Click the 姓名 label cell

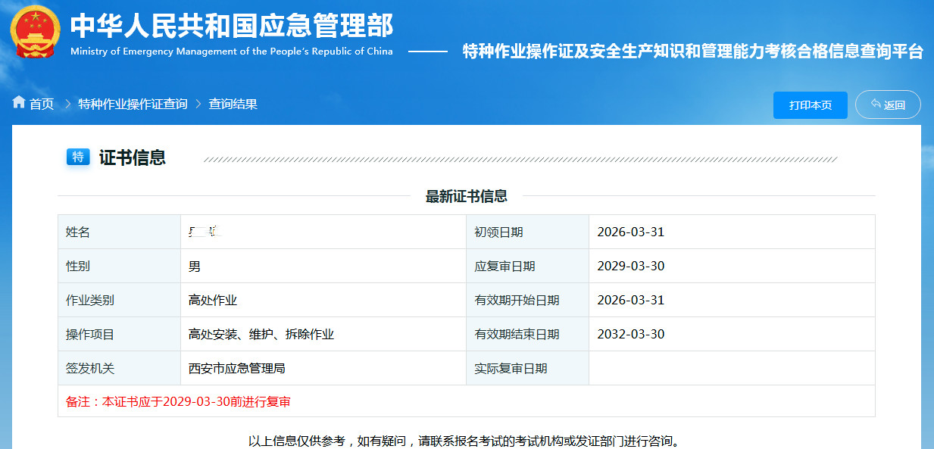click(x=119, y=232)
